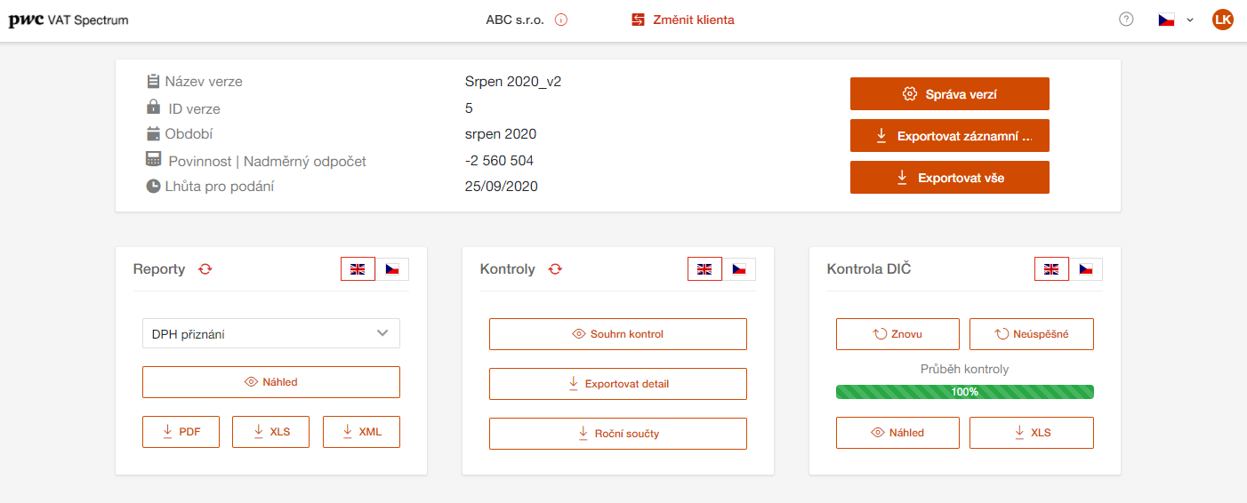Image resolution: width=1247 pixels, height=503 pixels.
Task: Refresh the Reporty panel with the red reload icon
Action: coord(205,269)
